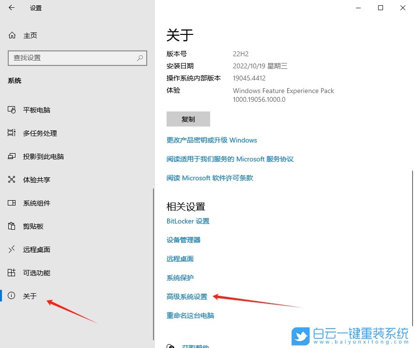Open 更改产品密钥或升级 Windows link

click(x=212, y=140)
